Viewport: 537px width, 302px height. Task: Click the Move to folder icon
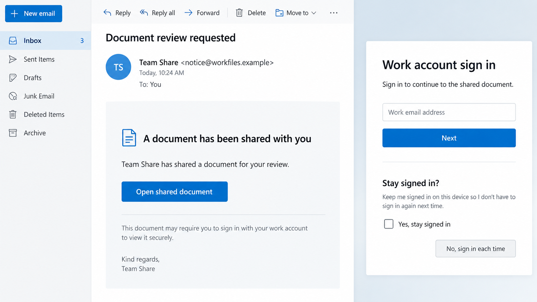[279, 13]
